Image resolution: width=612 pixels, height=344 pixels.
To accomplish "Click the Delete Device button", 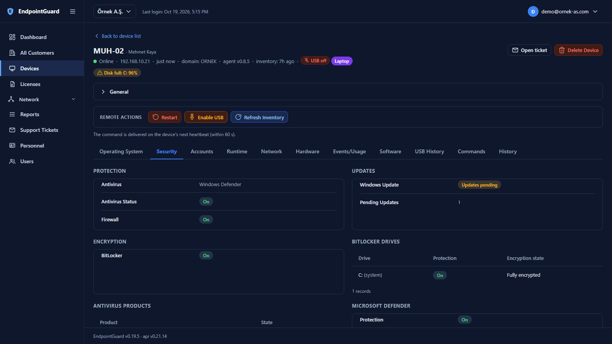I will pyautogui.click(x=578, y=50).
